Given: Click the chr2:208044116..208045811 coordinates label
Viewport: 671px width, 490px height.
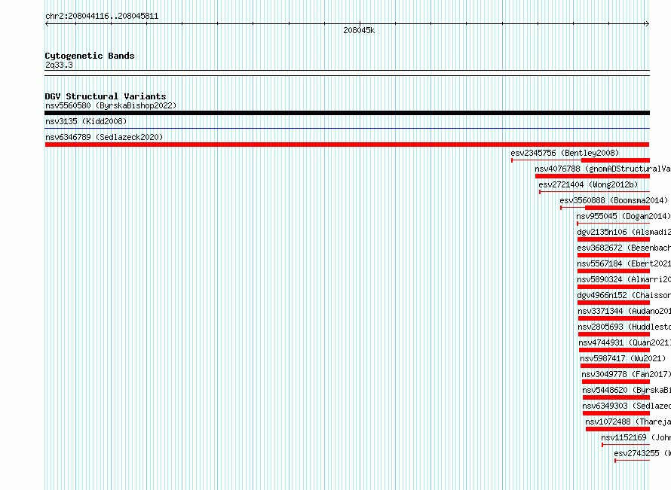Looking at the screenshot, I should (x=102, y=17).
